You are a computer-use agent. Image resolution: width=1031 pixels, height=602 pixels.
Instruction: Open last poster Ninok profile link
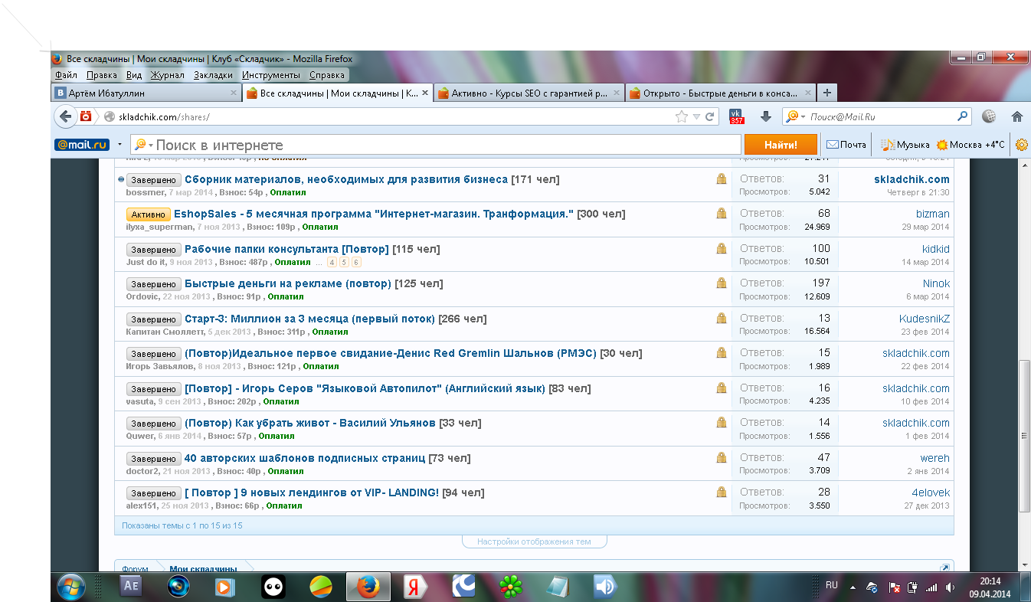click(x=936, y=283)
